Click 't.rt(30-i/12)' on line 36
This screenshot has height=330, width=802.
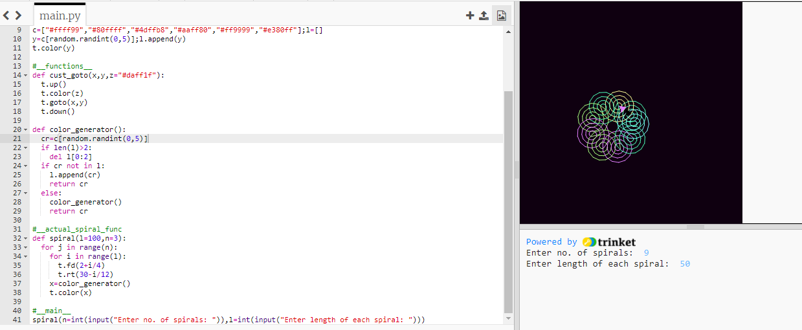[85, 274]
